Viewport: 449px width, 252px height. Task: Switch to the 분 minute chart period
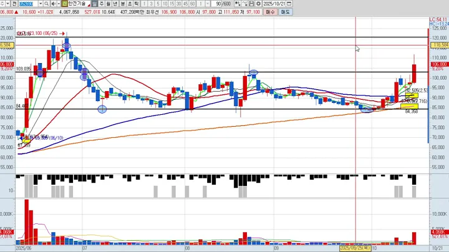tap(123, 4)
